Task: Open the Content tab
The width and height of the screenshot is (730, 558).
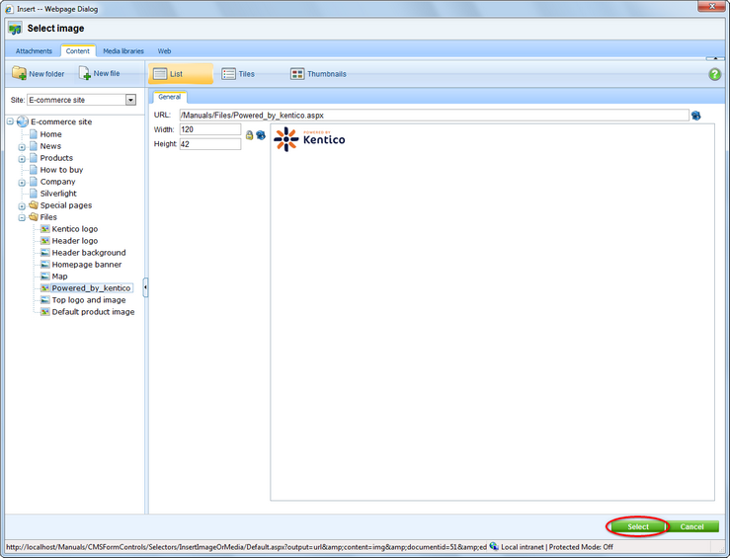Action: (x=78, y=51)
